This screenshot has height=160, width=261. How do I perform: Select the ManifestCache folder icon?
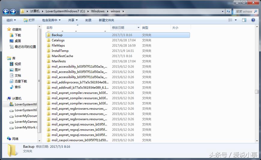49,56
